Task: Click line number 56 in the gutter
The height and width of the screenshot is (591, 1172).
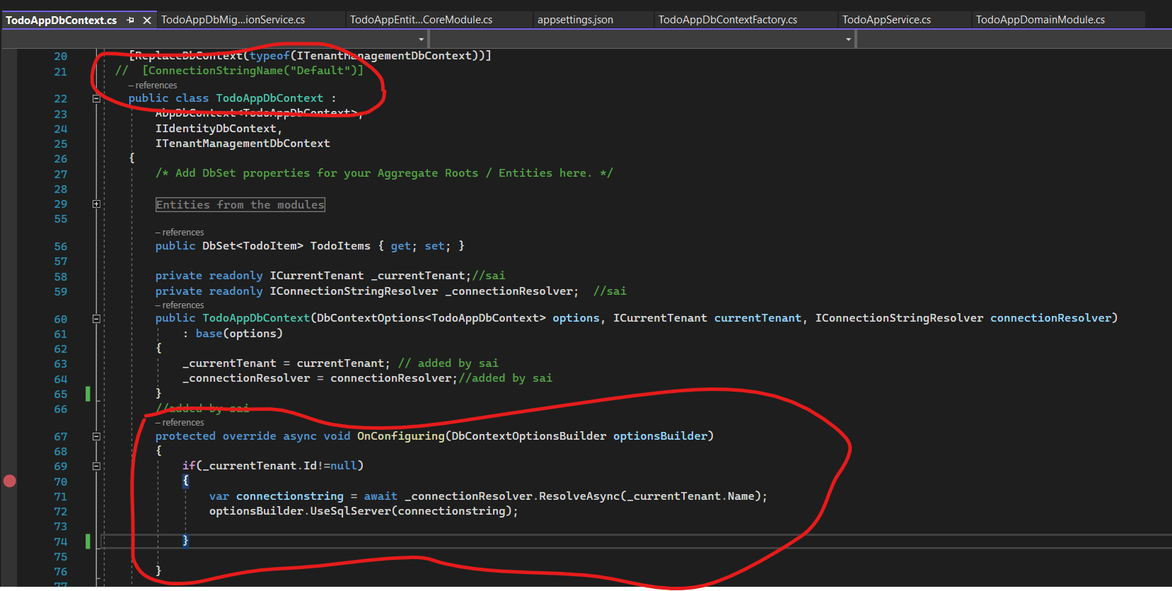Action: (61, 247)
